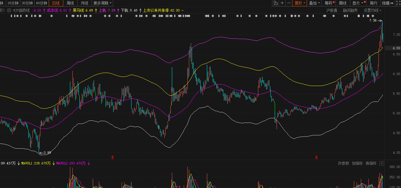Image resolution: width=401 pixels, height=188 pixels.
Task: Click the lock icon in toolbar
Action: [x=275, y=3]
